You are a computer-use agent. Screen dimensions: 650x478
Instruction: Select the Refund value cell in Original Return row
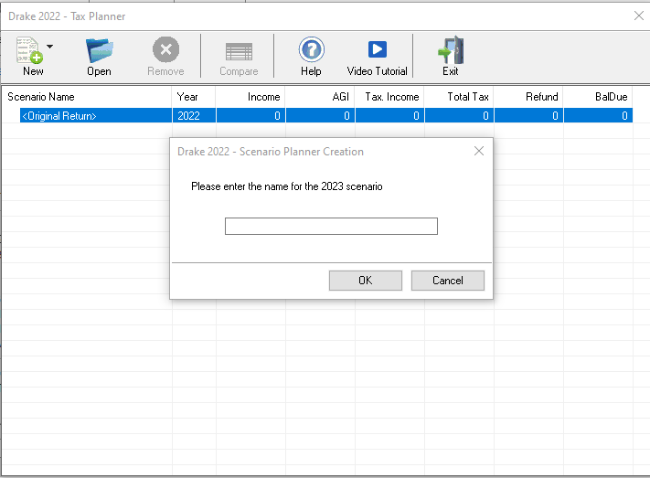528,116
